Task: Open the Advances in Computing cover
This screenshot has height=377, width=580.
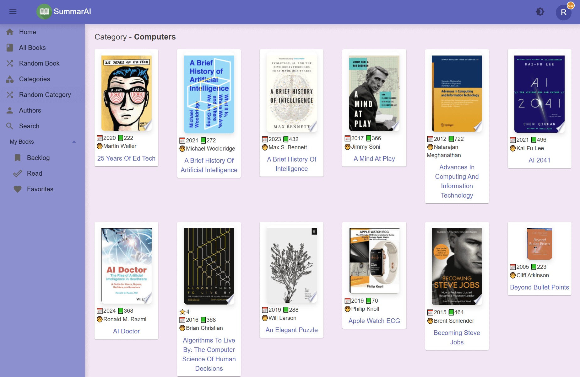Action: click(457, 93)
